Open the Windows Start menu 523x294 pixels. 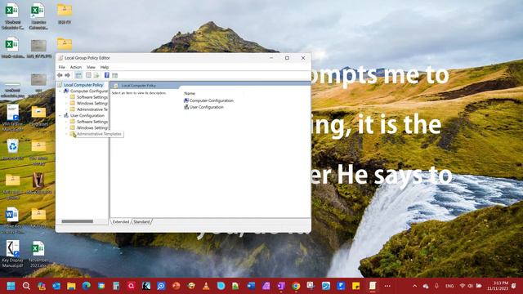click(11, 286)
